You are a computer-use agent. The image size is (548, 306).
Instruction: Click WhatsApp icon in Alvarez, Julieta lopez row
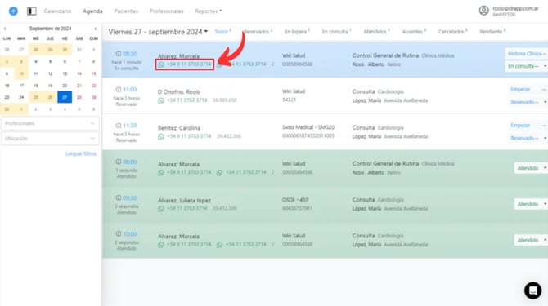pos(161,208)
